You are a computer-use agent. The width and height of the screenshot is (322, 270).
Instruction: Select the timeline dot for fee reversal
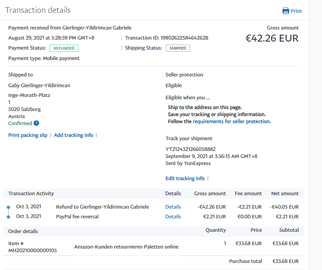point(8,217)
